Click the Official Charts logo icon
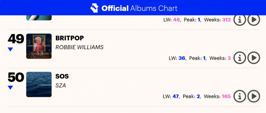 94,8
